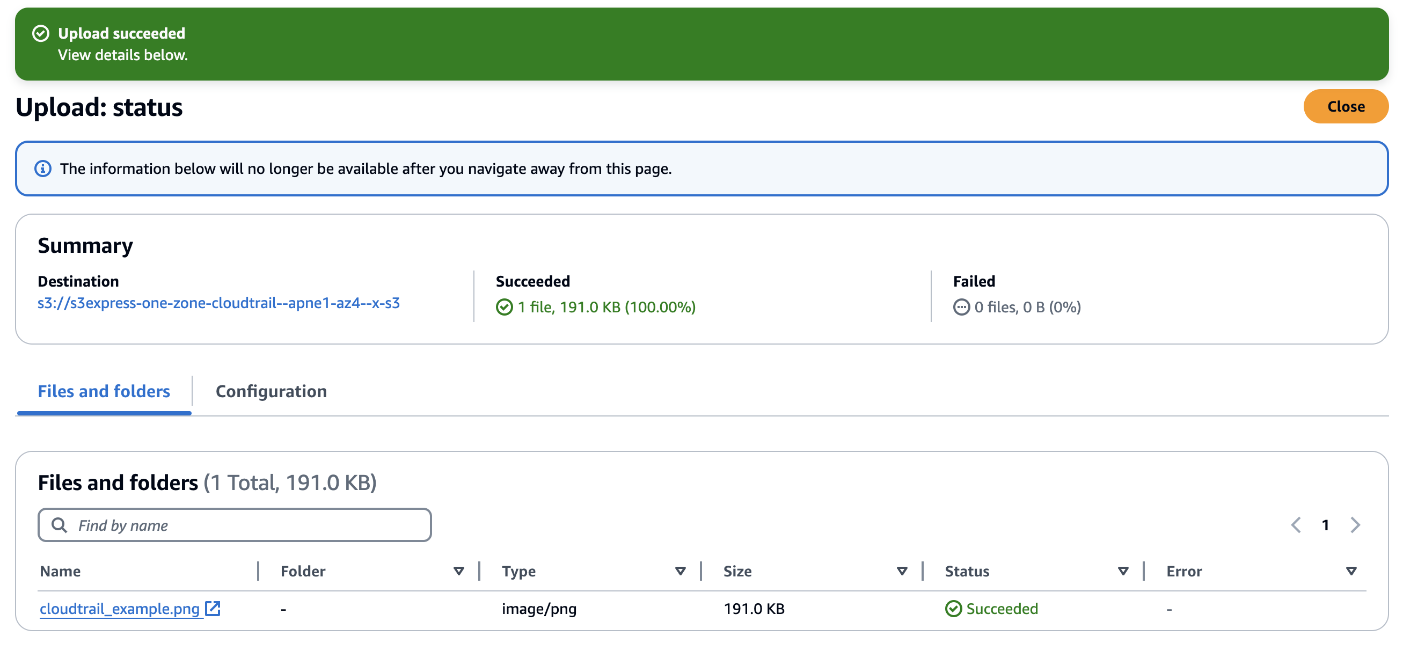Open the s3express-one-zone-cloudtrail destination link
This screenshot has width=1403, height=658.
point(218,303)
